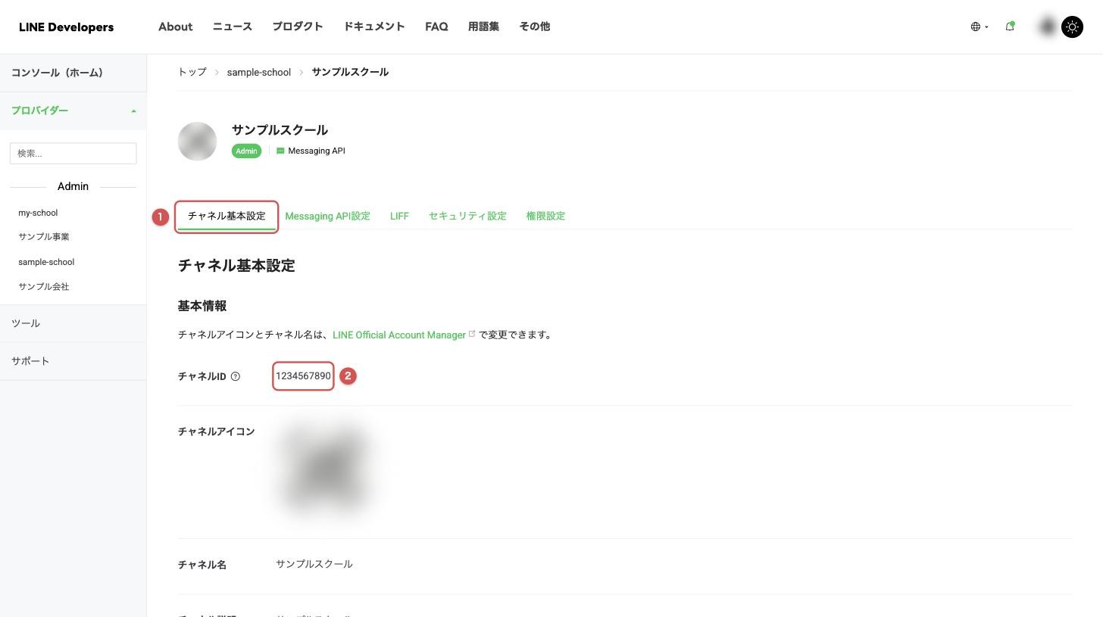The width and height of the screenshot is (1103, 617).
Task: Collapse the プロバイダー section
Action: click(73, 111)
